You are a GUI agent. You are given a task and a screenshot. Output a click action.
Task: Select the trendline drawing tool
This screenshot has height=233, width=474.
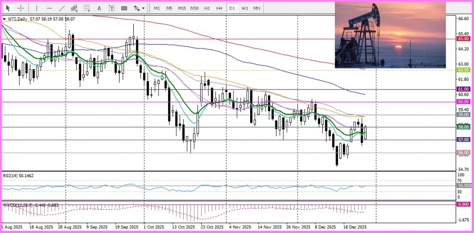tap(62, 8)
